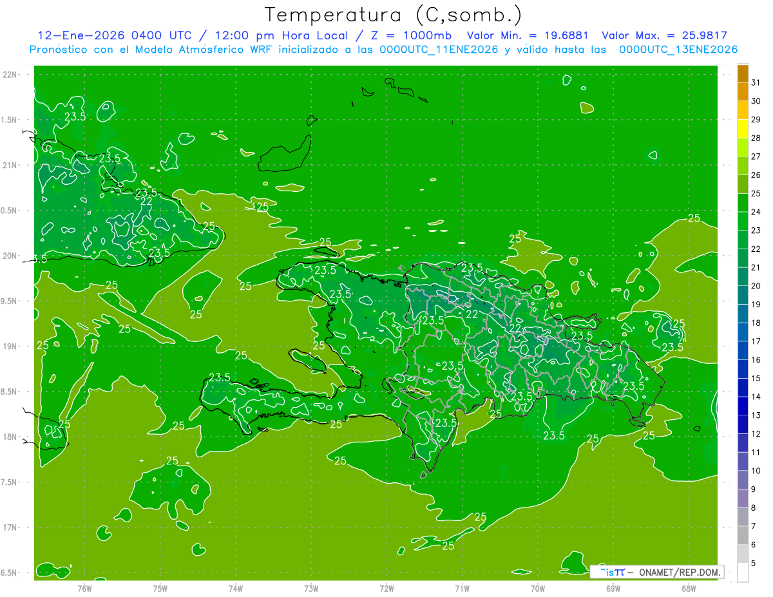
Task: Pick the bright yellow swatch between 28 and 29
Action: tap(743, 129)
